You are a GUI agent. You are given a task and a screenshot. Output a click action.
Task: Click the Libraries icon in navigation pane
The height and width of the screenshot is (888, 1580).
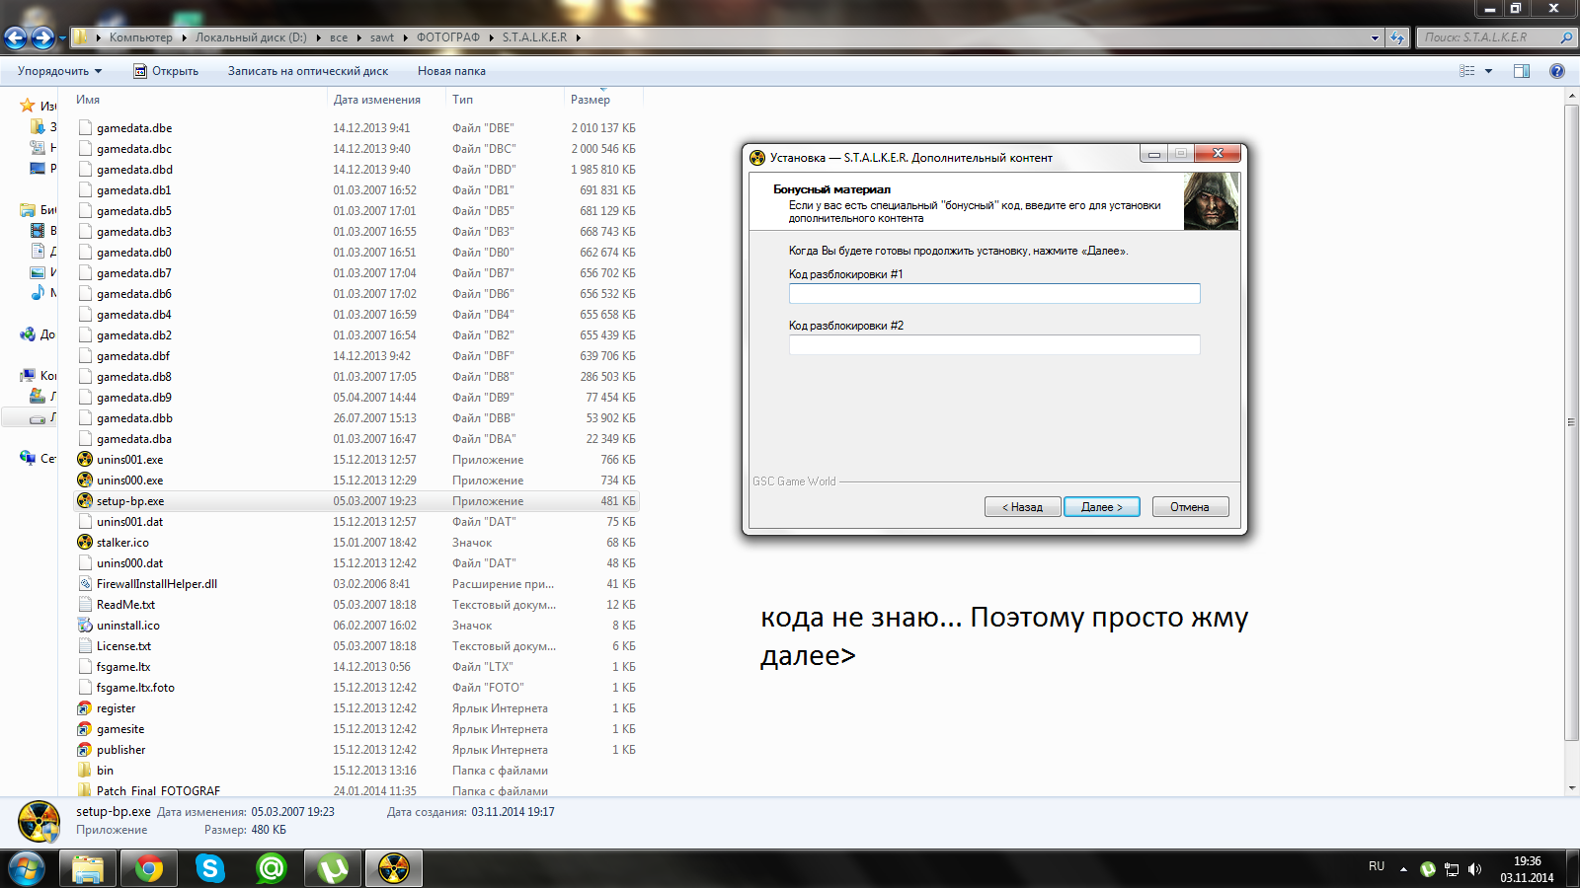coord(28,210)
